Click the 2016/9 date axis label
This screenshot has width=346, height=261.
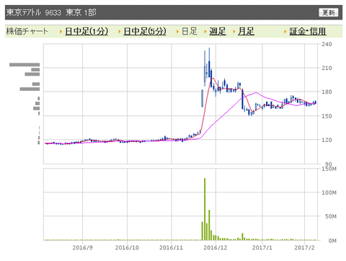click(82, 247)
